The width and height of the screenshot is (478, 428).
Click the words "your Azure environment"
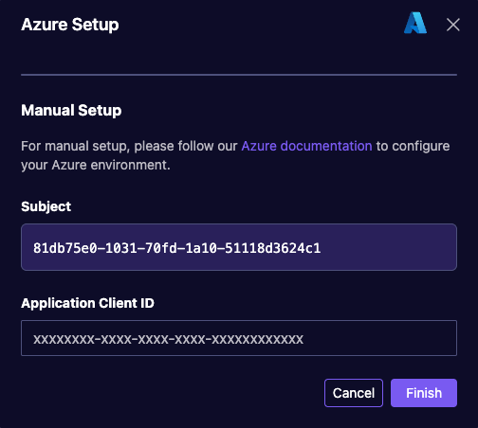(95, 166)
